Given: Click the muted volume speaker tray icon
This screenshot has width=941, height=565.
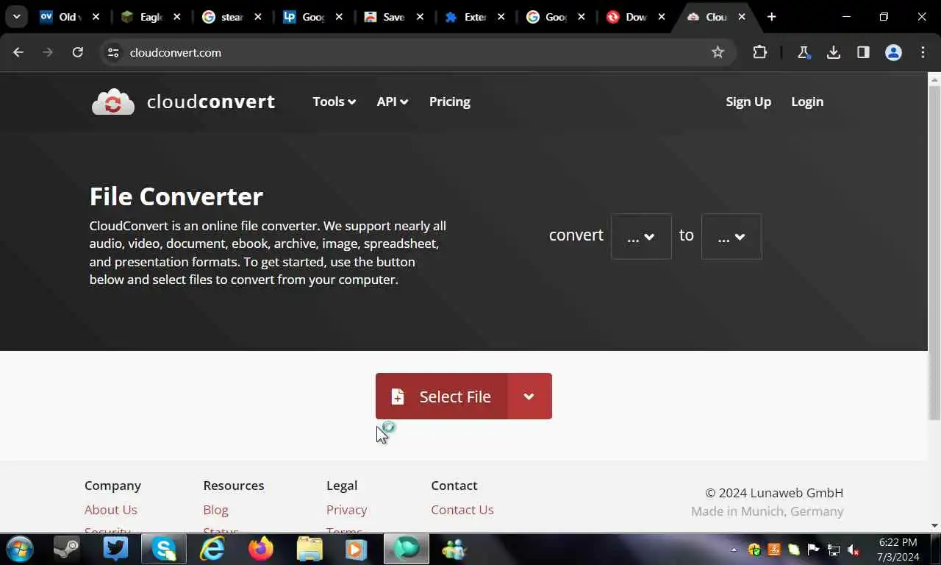Looking at the screenshot, I should click(x=854, y=550).
